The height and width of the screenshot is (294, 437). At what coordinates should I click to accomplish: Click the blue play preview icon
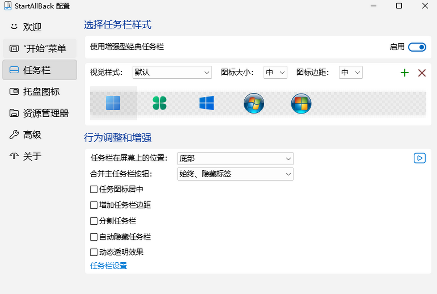[420, 158]
